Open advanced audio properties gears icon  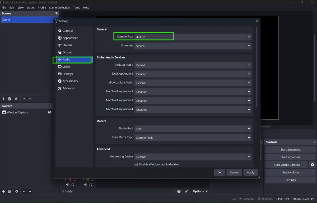click(186, 191)
